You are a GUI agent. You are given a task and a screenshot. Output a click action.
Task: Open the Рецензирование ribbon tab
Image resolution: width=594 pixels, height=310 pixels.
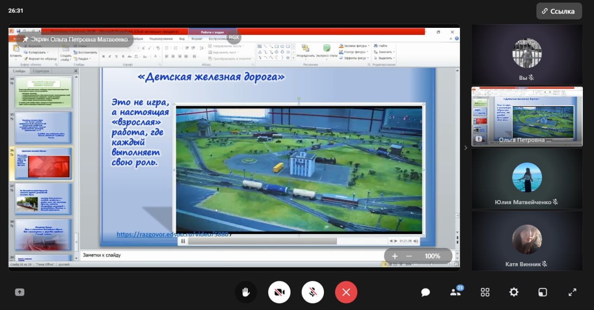point(161,39)
